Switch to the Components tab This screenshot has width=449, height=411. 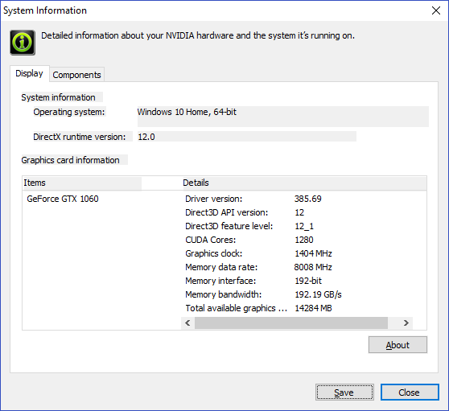tap(76, 75)
